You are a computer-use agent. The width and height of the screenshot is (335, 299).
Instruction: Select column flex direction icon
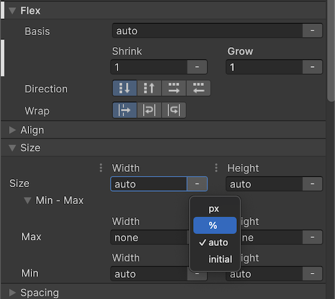[125, 88]
